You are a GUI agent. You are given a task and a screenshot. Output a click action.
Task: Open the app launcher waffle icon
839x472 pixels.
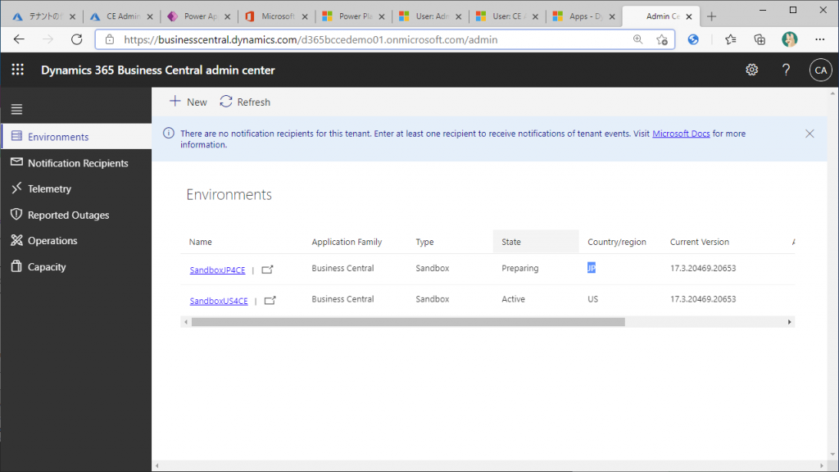coord(18,70)
